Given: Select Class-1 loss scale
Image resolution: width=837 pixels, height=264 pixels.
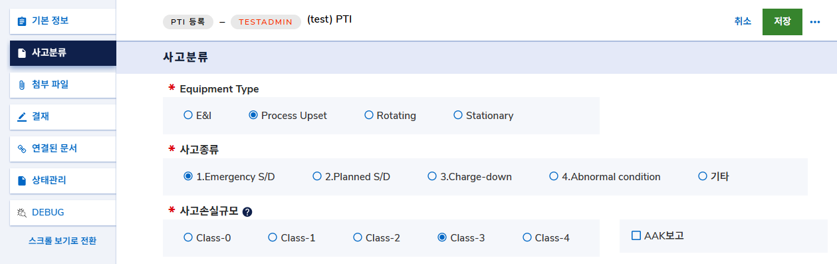Looking at the screenshot, I should [273, 237].
